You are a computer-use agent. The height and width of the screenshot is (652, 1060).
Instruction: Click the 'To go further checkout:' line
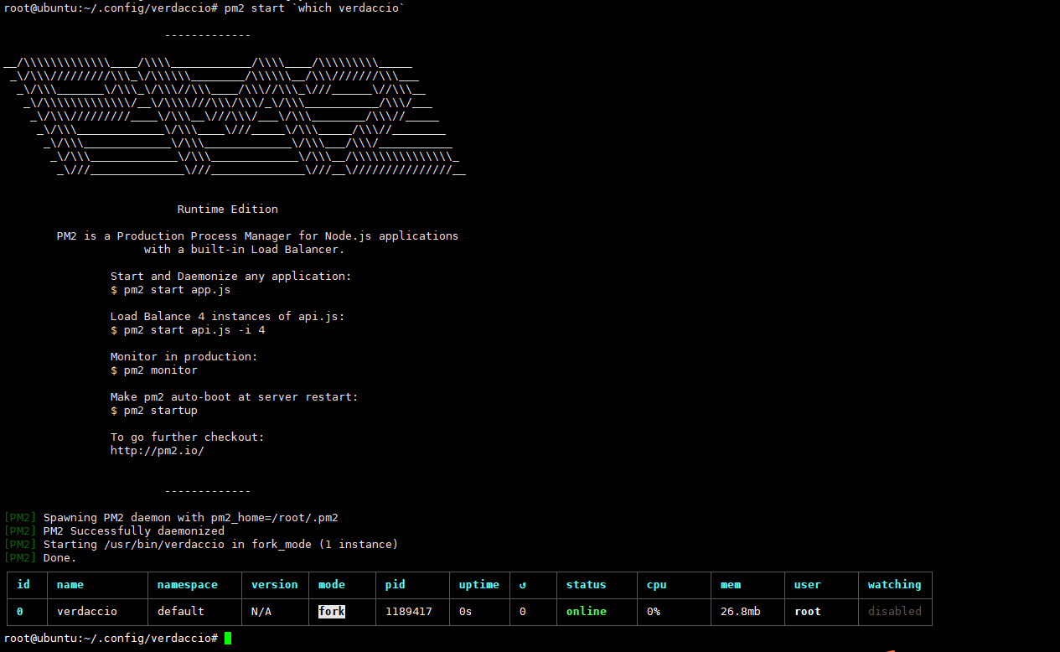(188, 437)
